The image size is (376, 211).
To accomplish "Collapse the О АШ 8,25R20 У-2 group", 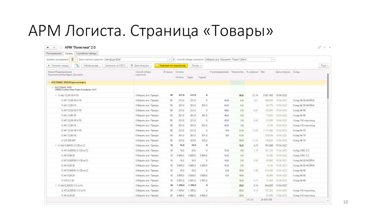I will point(56,186).
